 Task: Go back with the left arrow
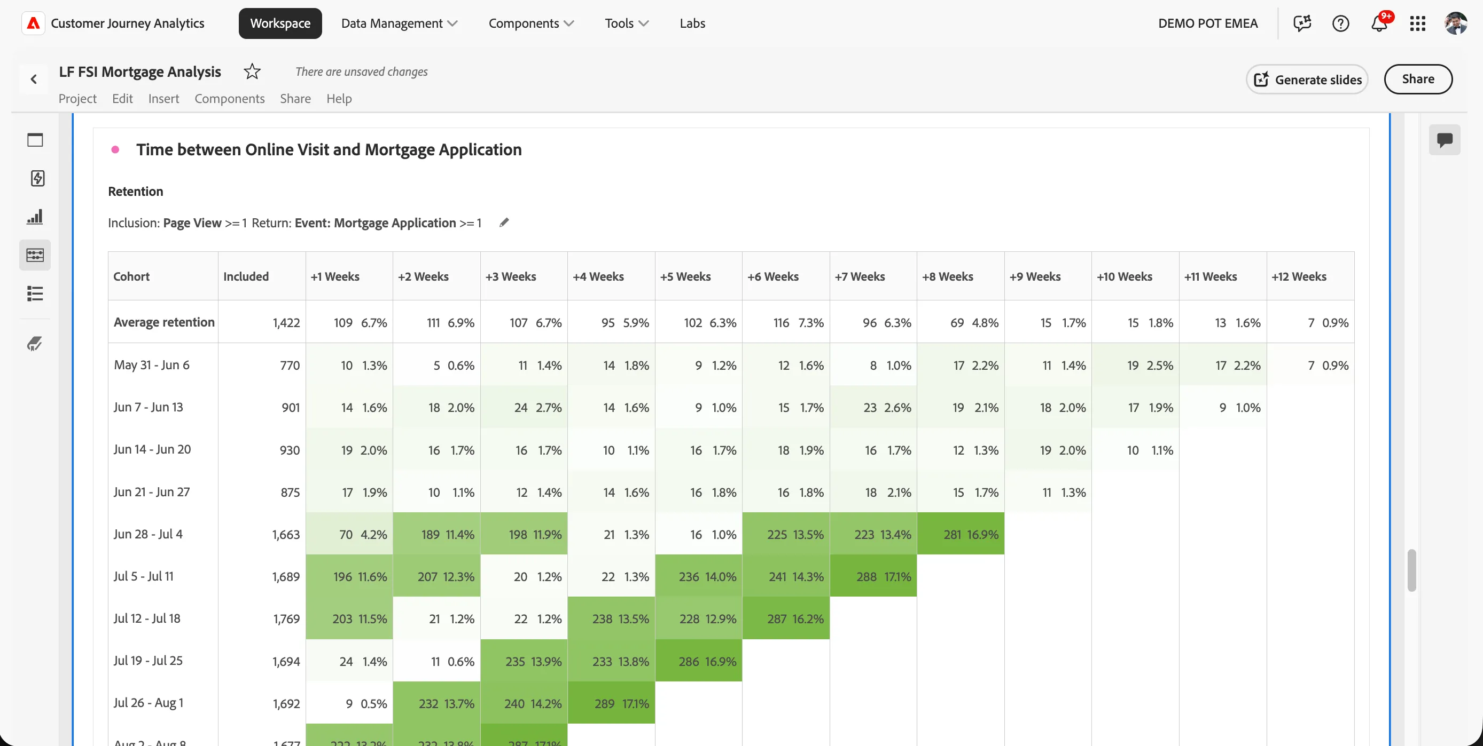click(x=34, y=79)
